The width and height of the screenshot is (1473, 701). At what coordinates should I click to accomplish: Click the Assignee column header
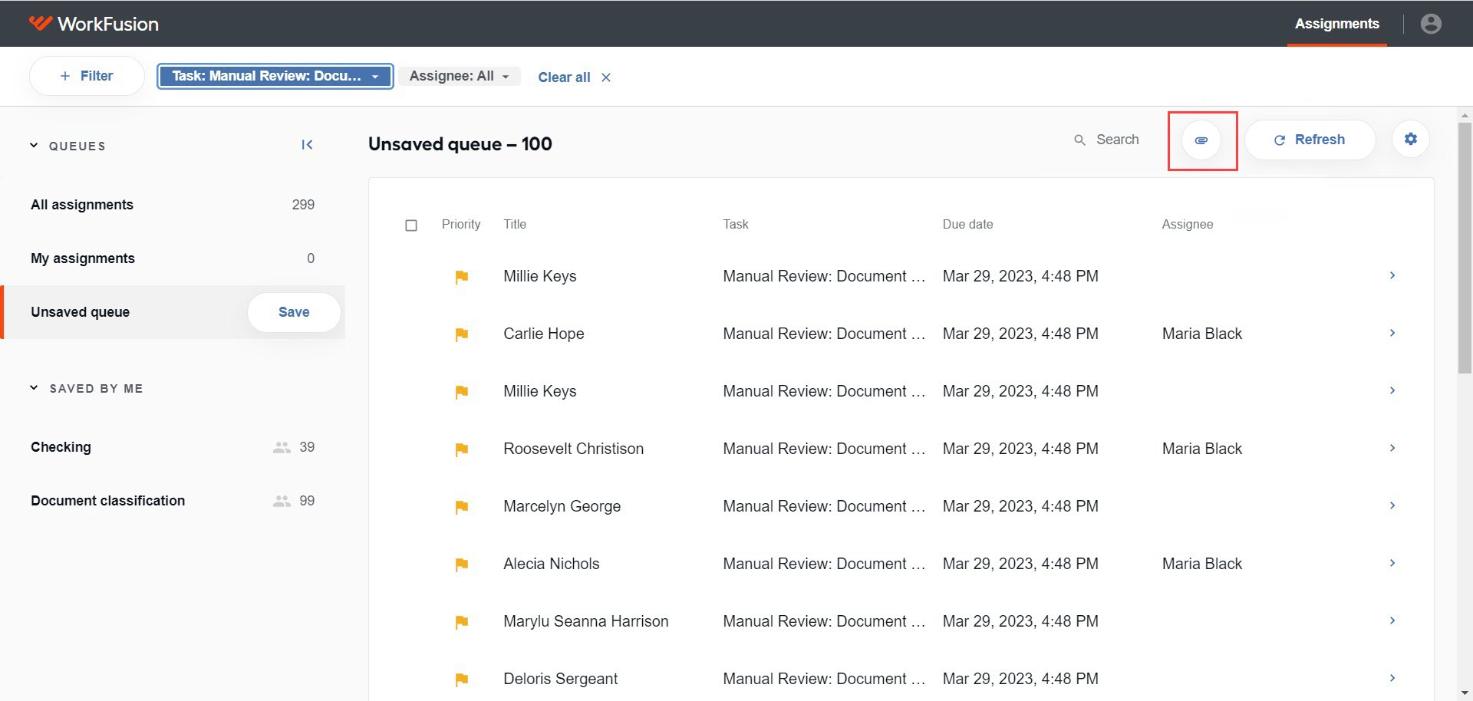pyautogui.click(x=1188, y=224)
